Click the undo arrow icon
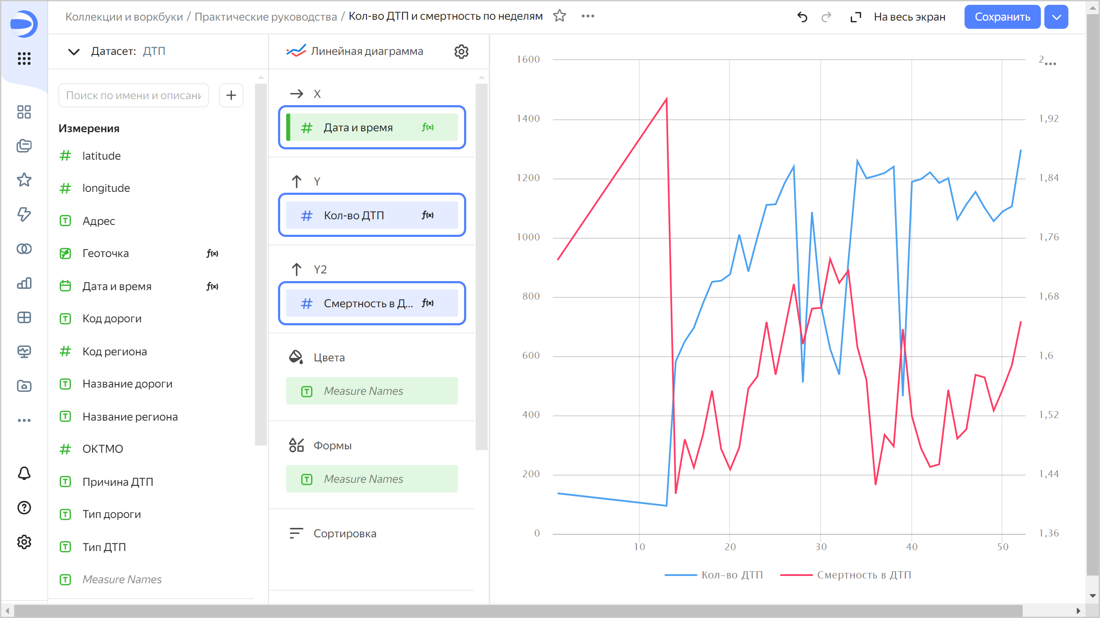The width and height of the screenshot is (1100, 618). click(802, 17)
